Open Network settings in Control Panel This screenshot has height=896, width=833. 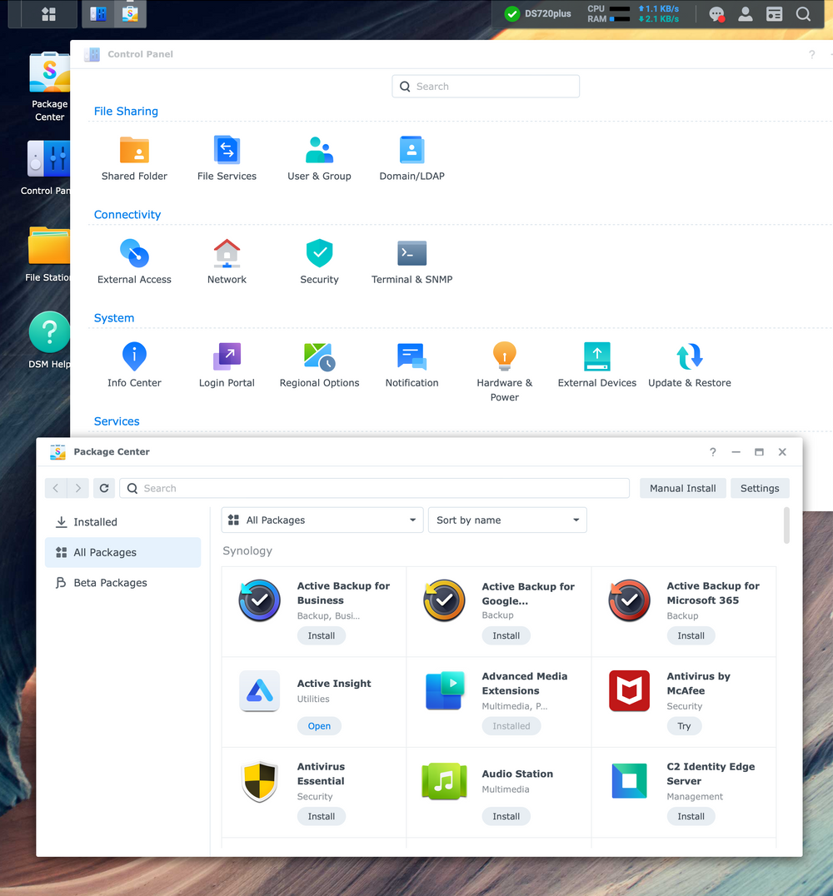(227, 262)
